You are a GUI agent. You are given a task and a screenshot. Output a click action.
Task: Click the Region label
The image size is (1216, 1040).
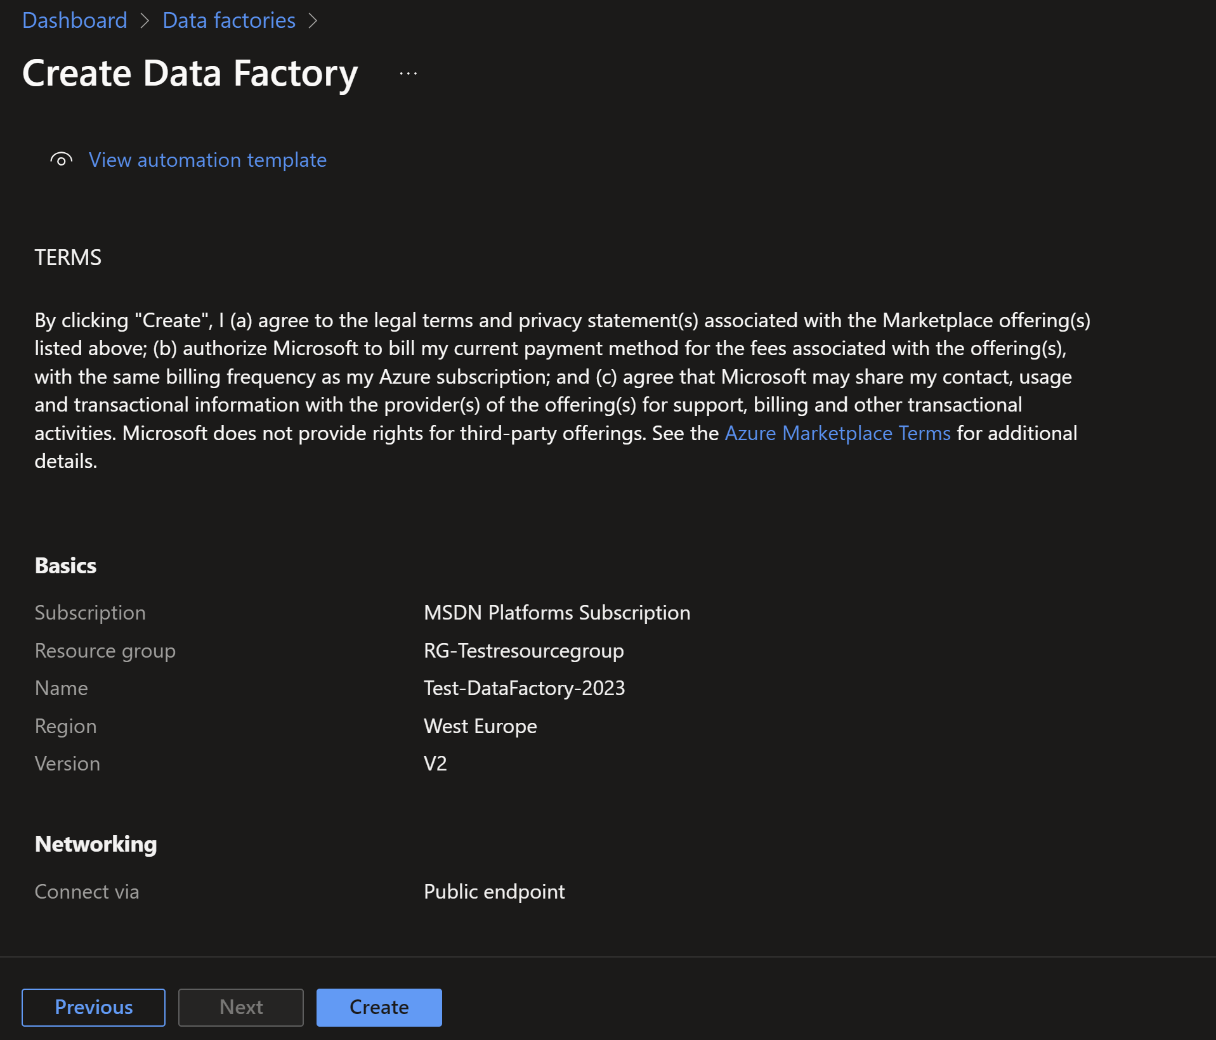65,726
